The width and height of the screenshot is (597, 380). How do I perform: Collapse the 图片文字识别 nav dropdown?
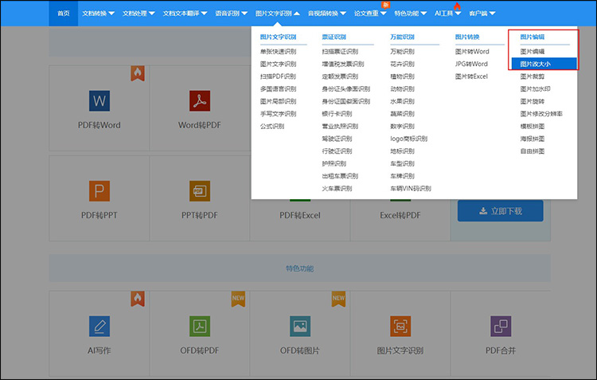coord(278,14)
